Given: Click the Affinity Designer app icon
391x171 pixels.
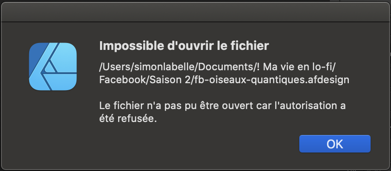Looking at the screenshot, I should click(x=53, y=67).
